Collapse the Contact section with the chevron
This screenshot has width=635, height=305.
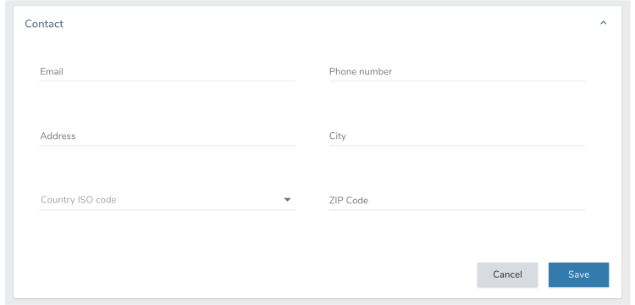tap(603, 23)
